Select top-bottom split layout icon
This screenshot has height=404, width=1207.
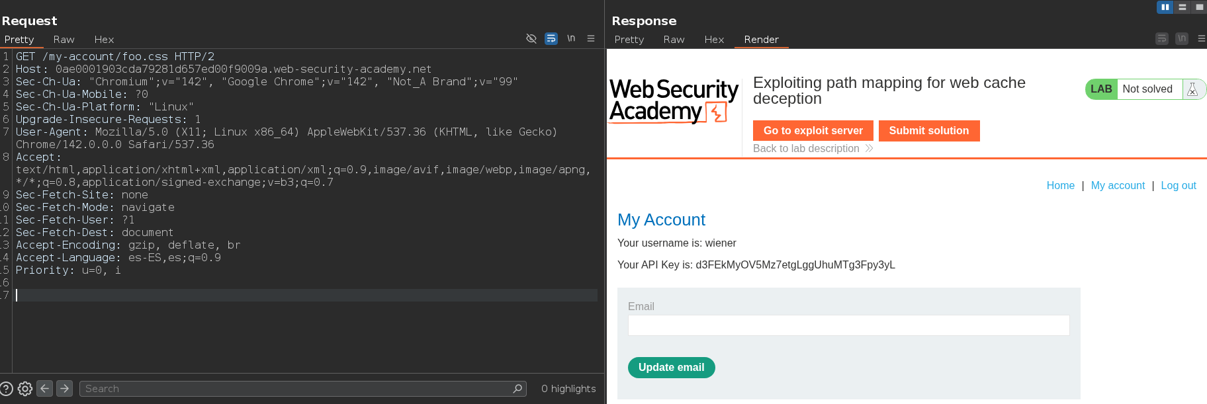1182,7
